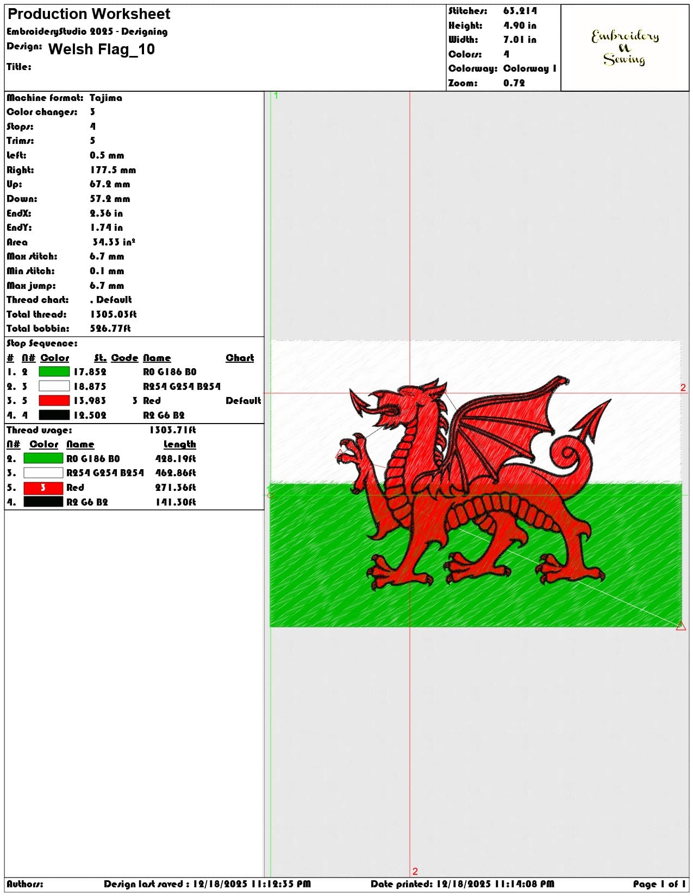693x896 pixels.
Task: Click the 'Code' column header in Stop Sequence
Action: point(124,358)
